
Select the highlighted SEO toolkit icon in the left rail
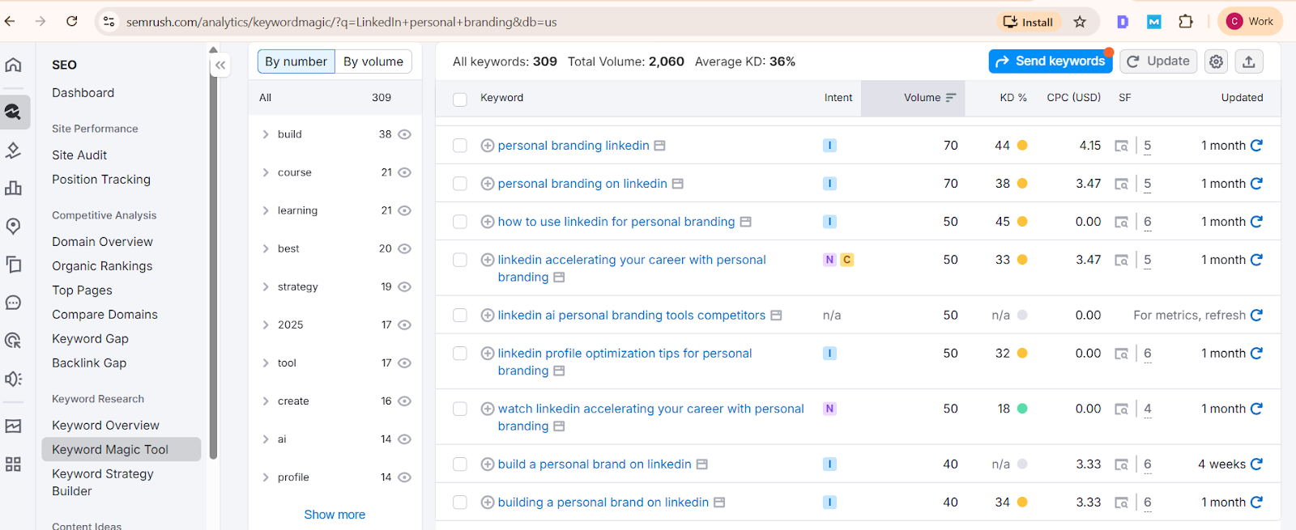(14, 112)
